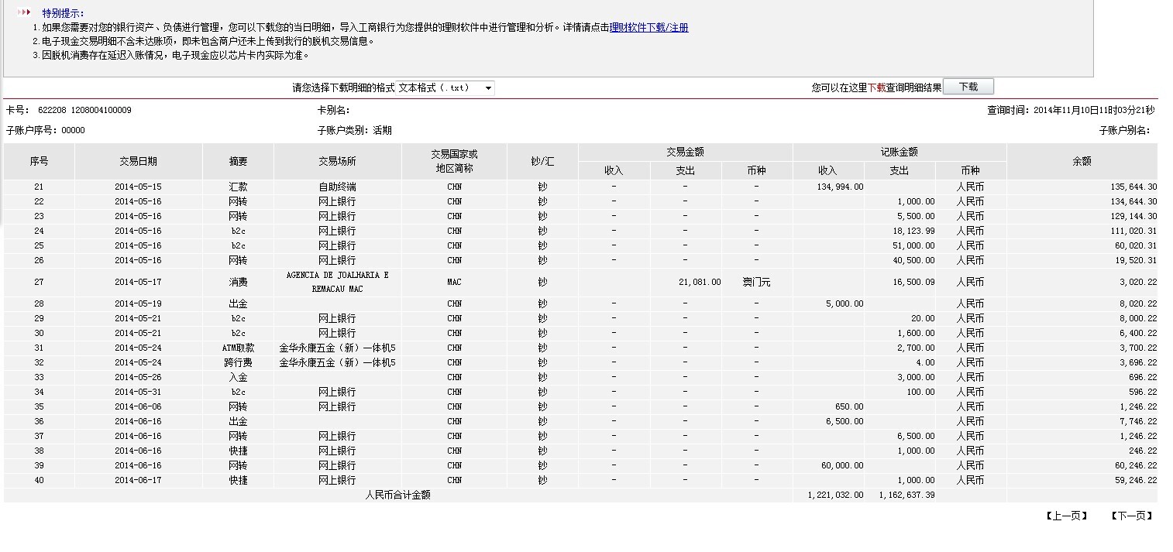Image resolution: width=1173 pixels, height=552 pixels.
Task: Click the ATM取款 summary cell in row 31
Action: (238, 348)
